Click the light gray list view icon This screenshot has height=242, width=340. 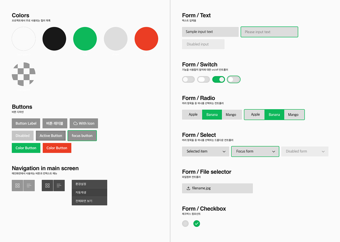pos(29,186)
